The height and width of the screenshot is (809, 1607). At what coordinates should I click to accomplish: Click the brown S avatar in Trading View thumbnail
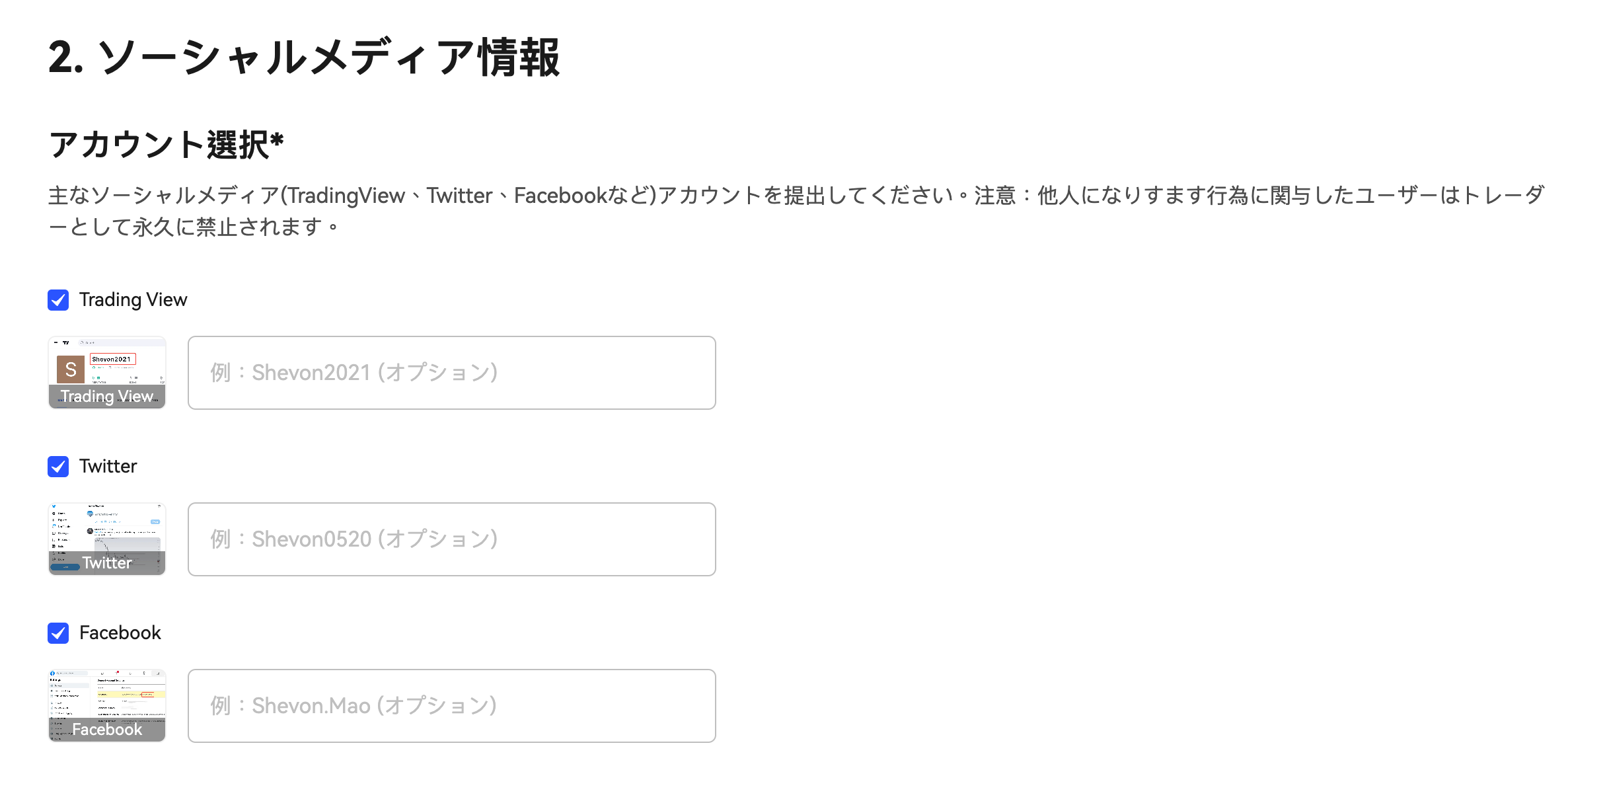click(71, 369)
